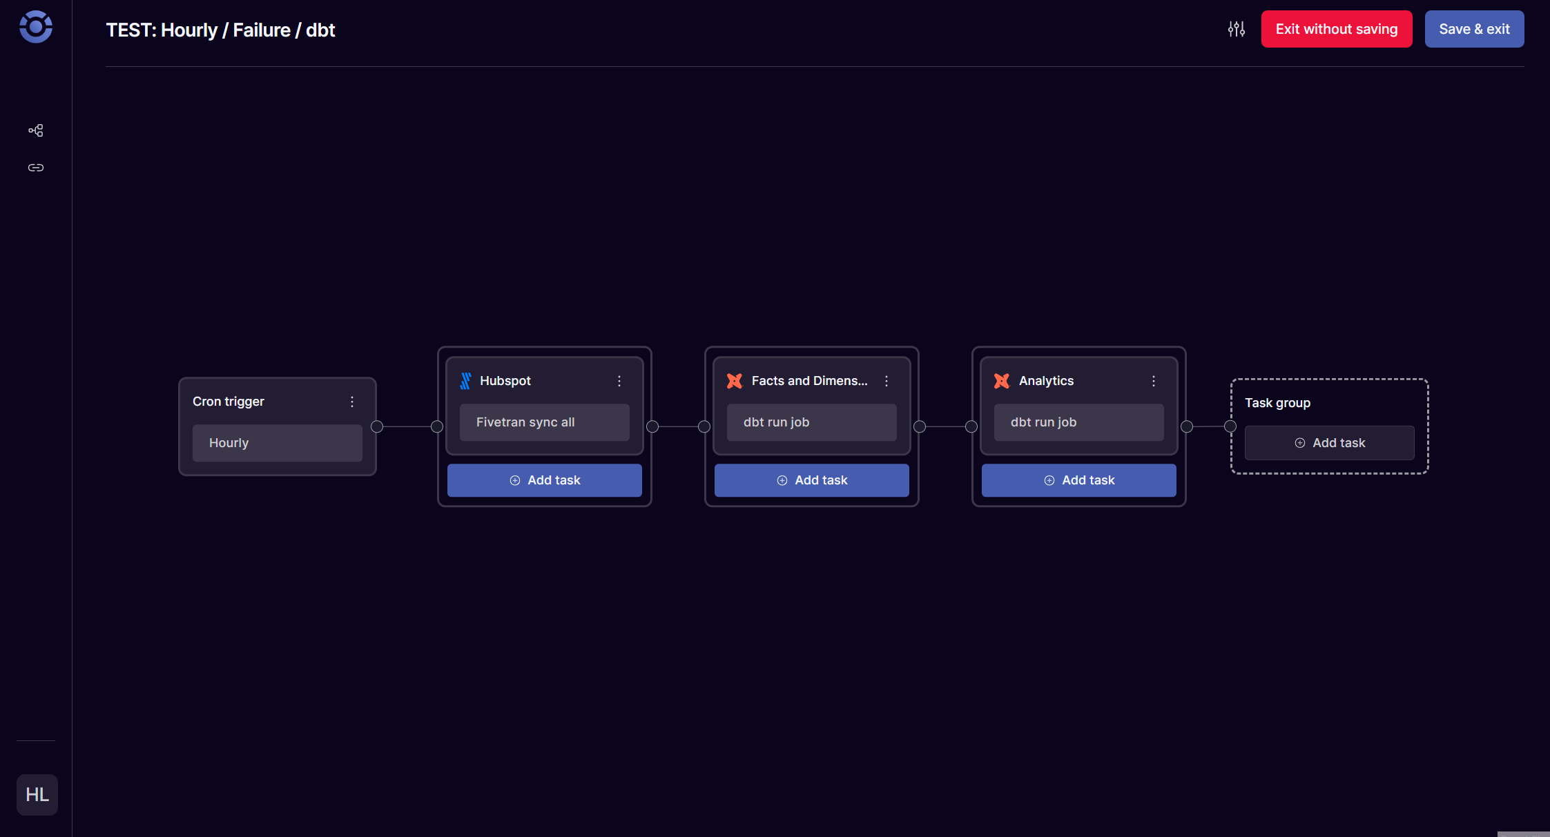Open pipeline settings via the sliders icon
This screenshot has width=1550, height=837.
coord(1236,29)
